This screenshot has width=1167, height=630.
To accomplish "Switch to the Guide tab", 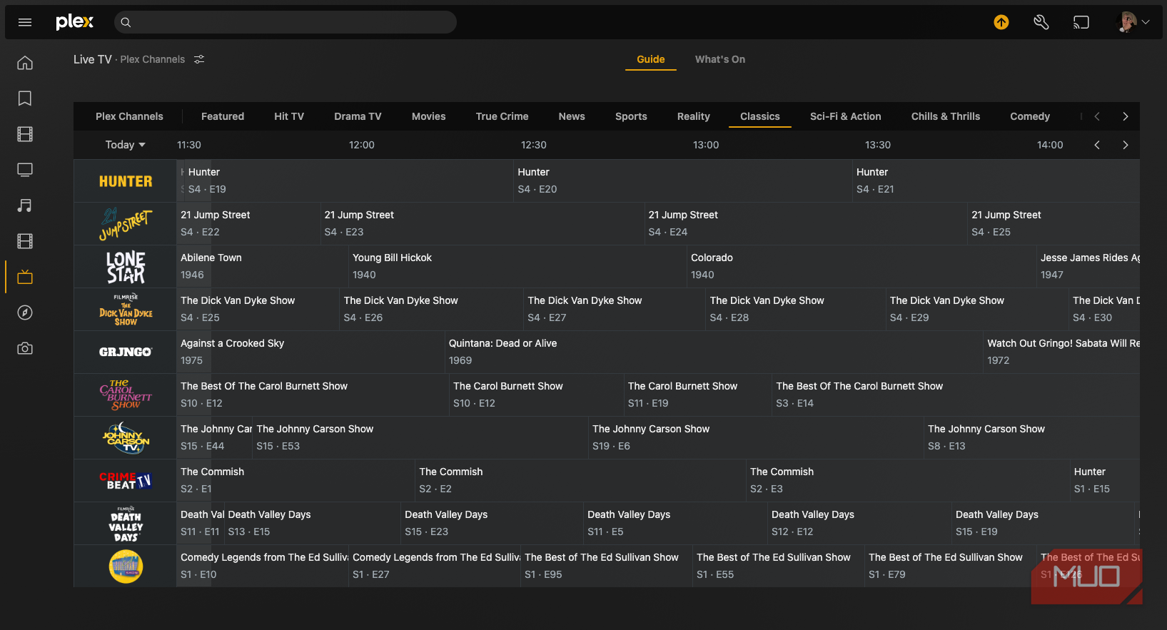I will click(651, 59).
